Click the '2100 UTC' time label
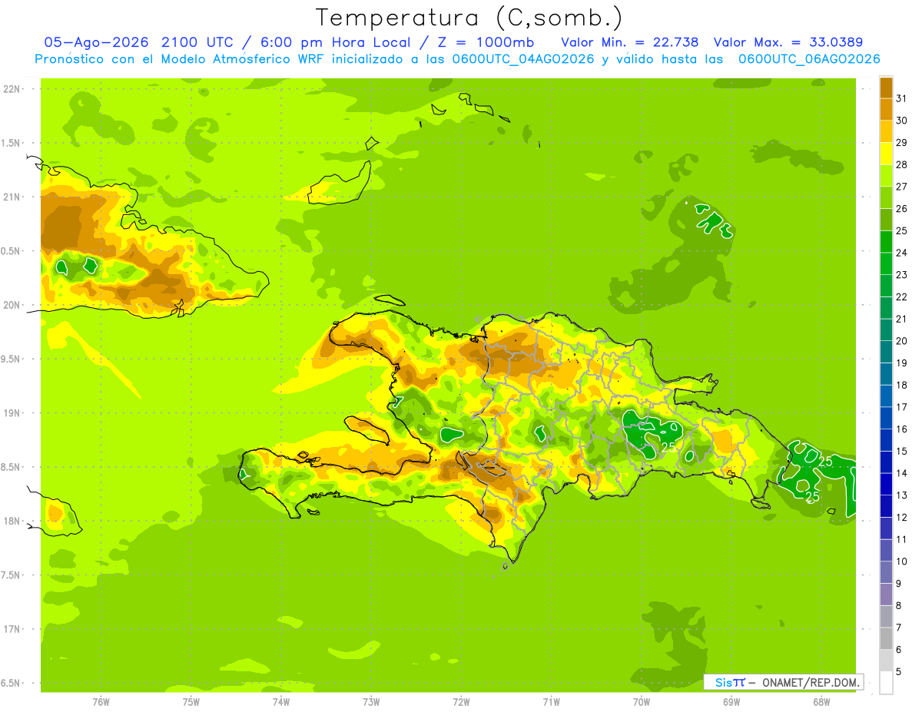The image size is (922, 712). tap(198, 42)
